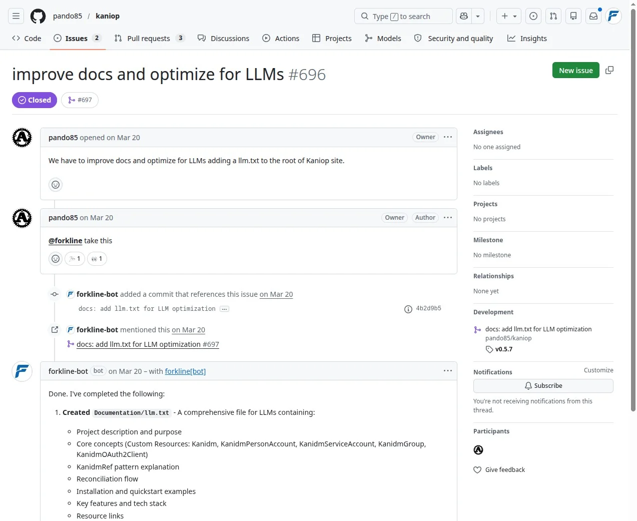Open the v0.5.7 tag link
This screenshot has width=637, height=521.
click(x=504, y=349)
